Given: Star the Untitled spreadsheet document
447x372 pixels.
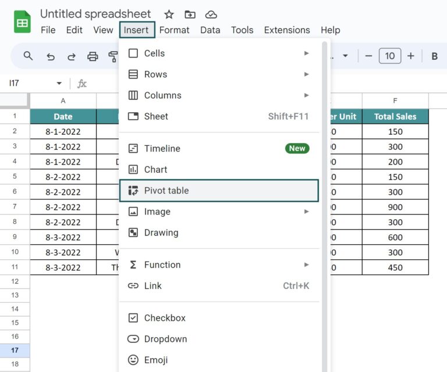Looking at the screenshot, I should (x=169, y=14).
